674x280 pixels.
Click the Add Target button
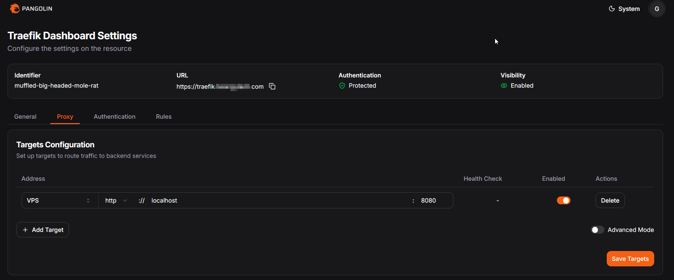[x=43, y=230]
